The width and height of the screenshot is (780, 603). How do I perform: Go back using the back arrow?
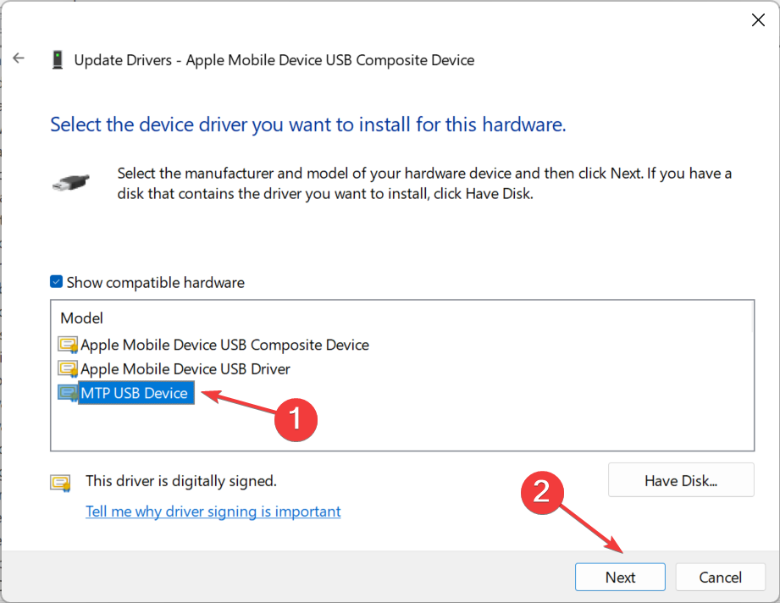click(19, 58)
